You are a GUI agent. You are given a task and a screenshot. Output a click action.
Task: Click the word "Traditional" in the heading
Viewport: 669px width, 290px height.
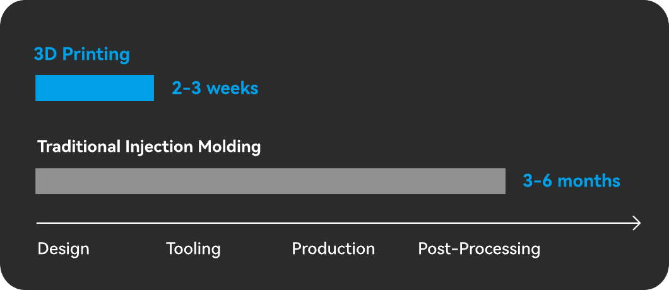[x=79, y=147]
